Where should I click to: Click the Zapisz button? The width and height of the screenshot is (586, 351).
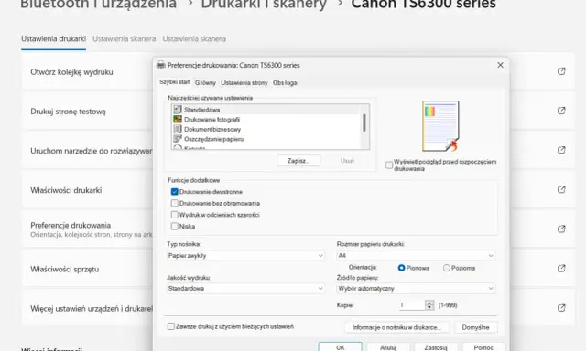pyautogui.click(x=298, y=161)
